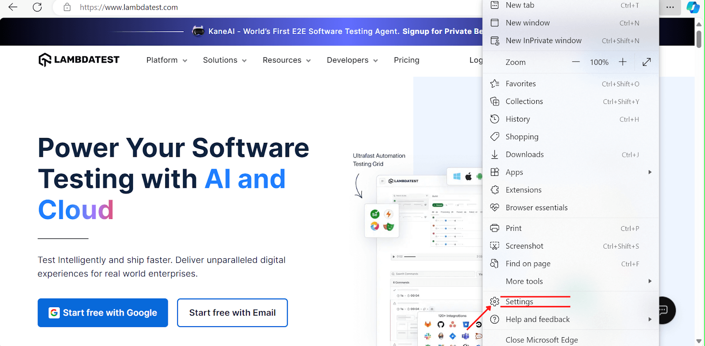Click Start free with Google button
The width and height of the screenshot is (705, 346).
point(103,313)
